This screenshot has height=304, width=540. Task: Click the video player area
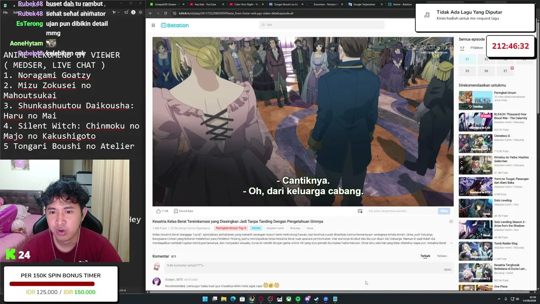coord(303,122)
